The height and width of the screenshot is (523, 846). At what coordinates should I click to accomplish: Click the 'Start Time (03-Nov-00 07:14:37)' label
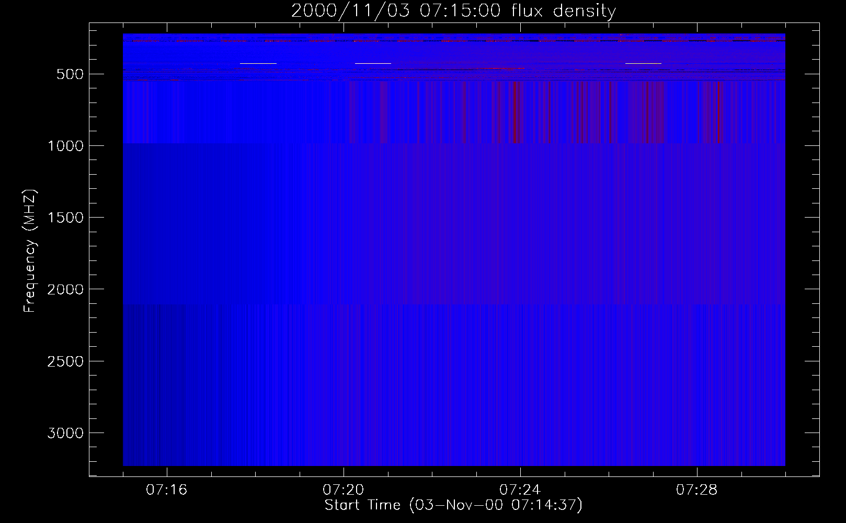tap(453, 505)
